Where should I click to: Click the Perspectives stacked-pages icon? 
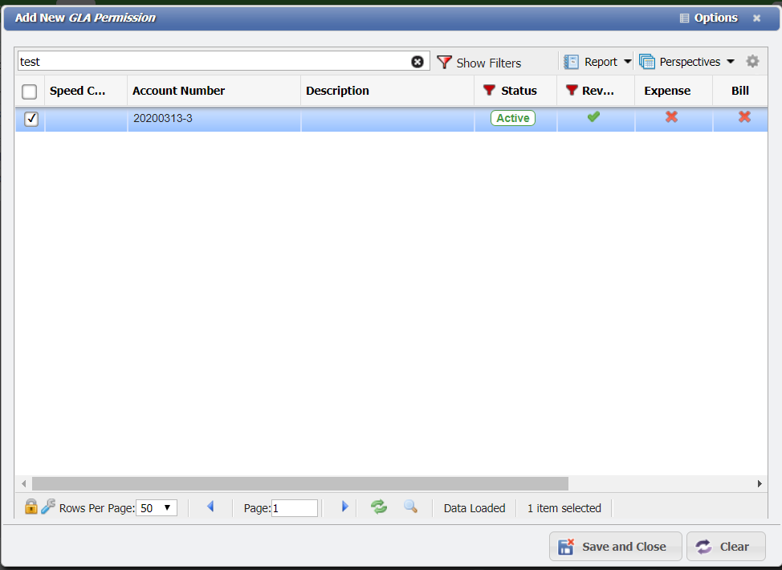pyautogui.click(x=647, y=61)
